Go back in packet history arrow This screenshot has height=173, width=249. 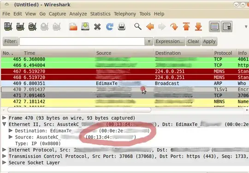[x=150, y=27]
